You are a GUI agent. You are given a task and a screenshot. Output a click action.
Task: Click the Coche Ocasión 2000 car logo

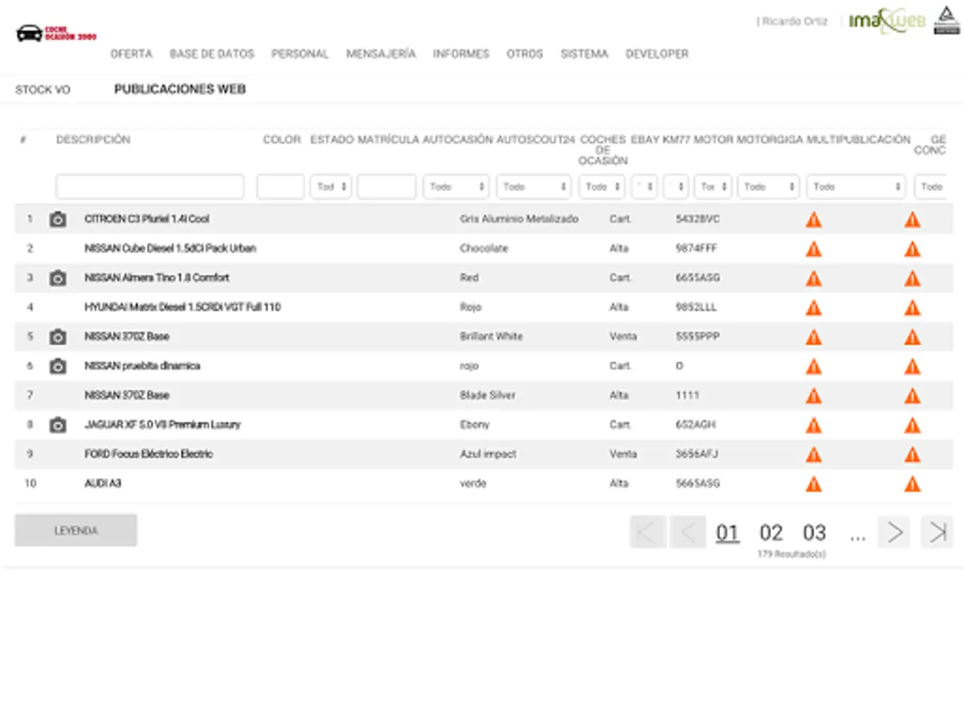point(56,34)
